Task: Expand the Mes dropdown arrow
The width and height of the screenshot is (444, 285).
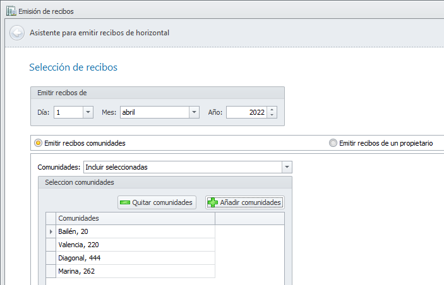Action: [x=194, y=112]
